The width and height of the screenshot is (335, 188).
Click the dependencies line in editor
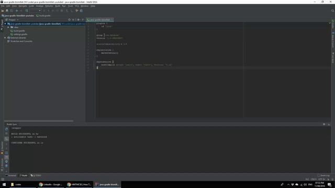pyautogui.click(x=105, y=62)
